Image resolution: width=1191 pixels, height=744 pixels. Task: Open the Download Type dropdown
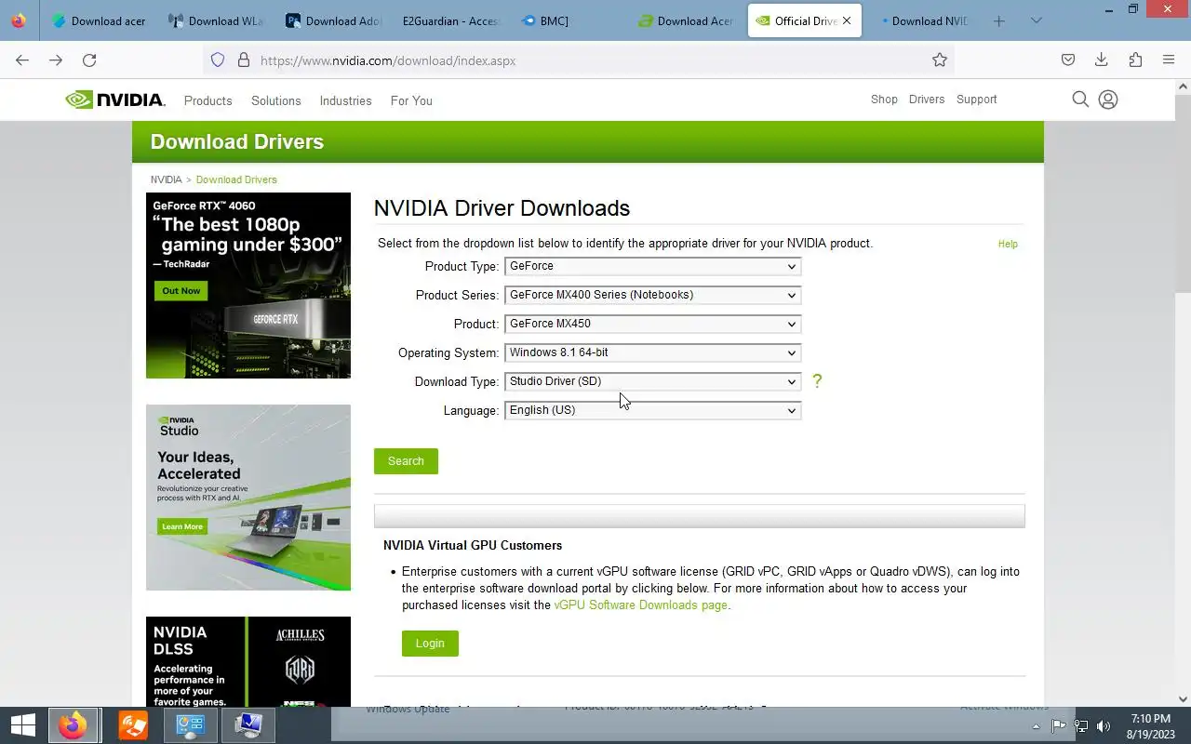[653, 381]
